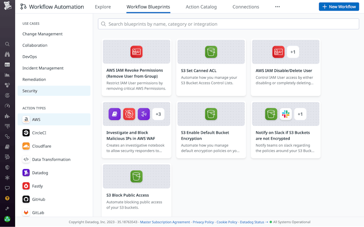Filter by Change Management use case
This screenshot has height=227, width=364.
coord(43,34)
